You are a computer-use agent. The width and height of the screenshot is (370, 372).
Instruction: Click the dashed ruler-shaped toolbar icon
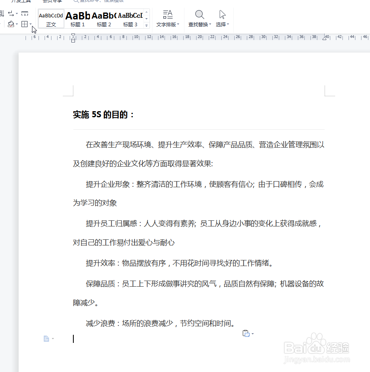(25, 13)
